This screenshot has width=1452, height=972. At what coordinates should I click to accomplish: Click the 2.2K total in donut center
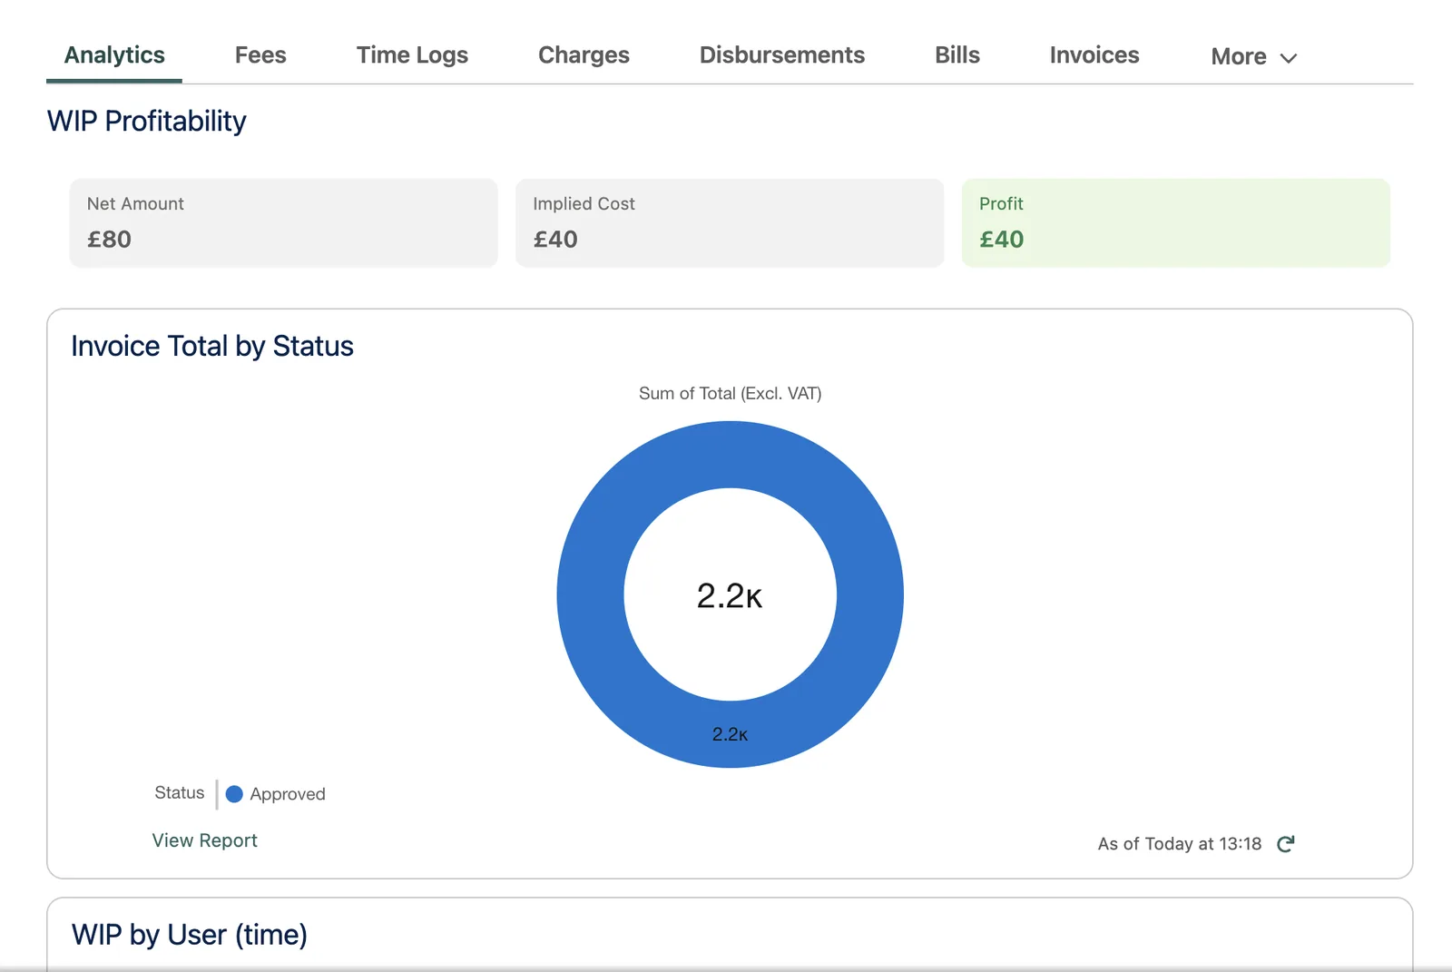[x=730, y=595]
